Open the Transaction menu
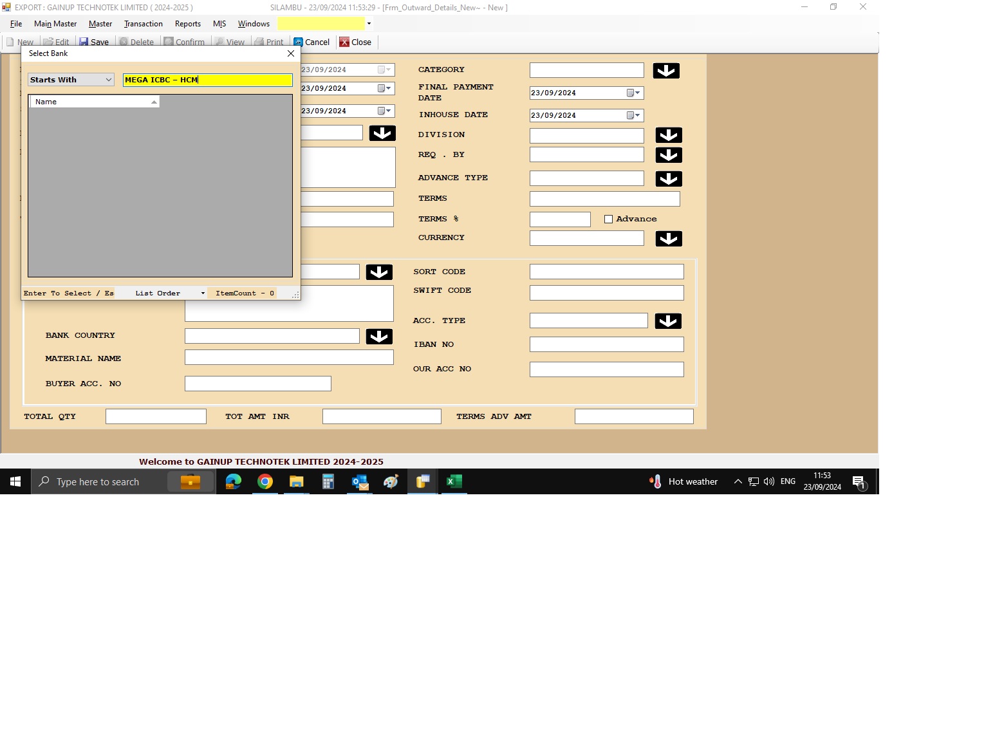Viewport: 1004px width, 753px height. pos(143,24)
